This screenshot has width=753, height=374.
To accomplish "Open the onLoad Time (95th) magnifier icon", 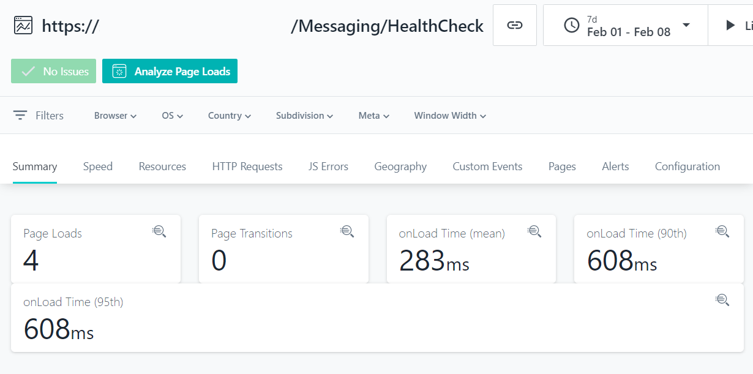I will pyautogui.click(x=722, y=299).
